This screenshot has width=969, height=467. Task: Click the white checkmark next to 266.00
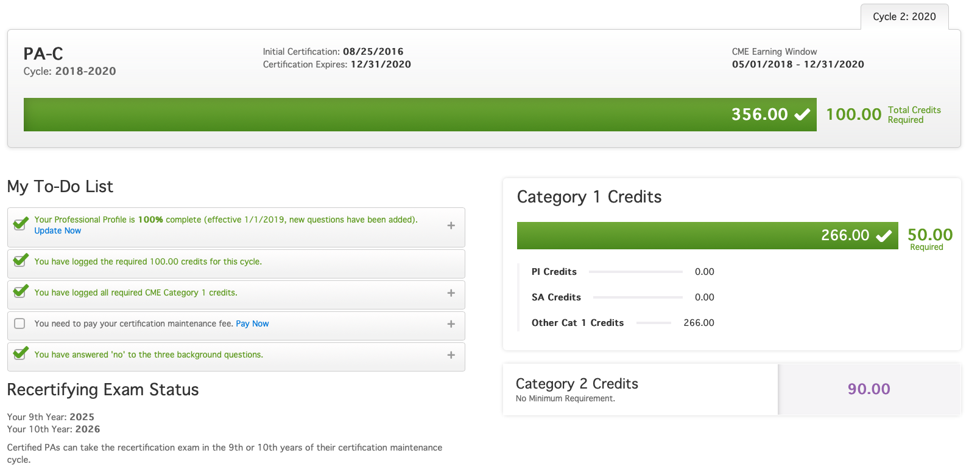pos(884,236)
